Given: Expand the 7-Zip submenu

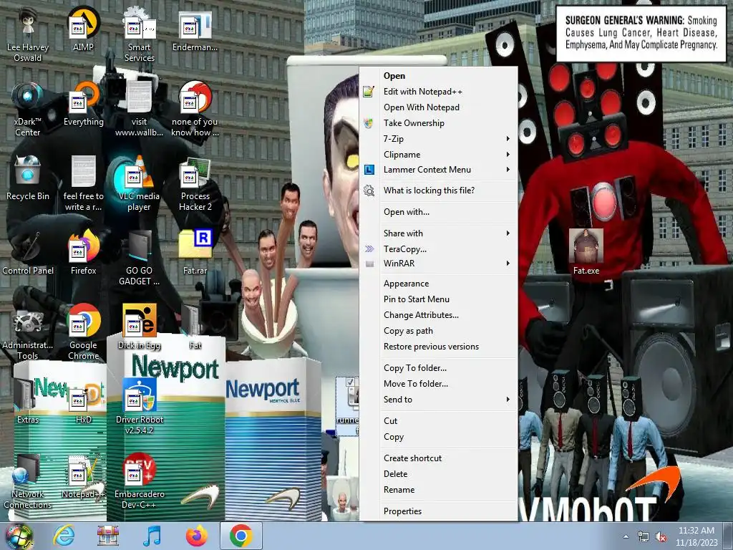Looking at the screenshot, I should 447,138.
